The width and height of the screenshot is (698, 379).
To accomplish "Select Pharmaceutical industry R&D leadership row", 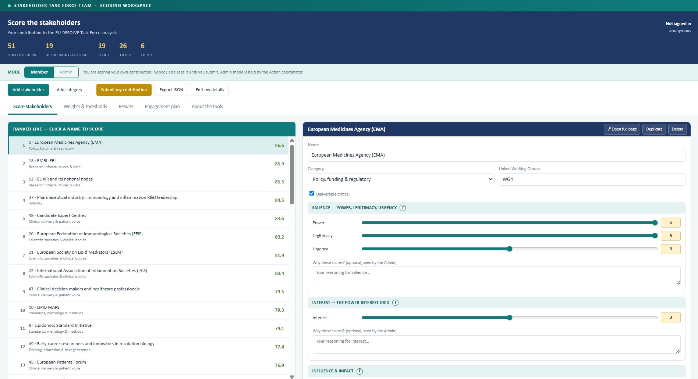I will 148,200.
